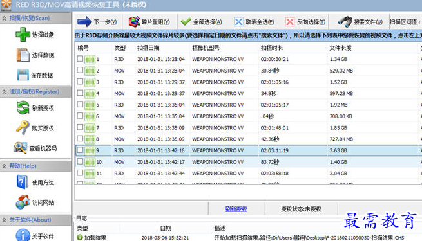Screen dimensions: 422x241
Task: Tick the checkbox for file 1 R3D
Action: [80, 58]
